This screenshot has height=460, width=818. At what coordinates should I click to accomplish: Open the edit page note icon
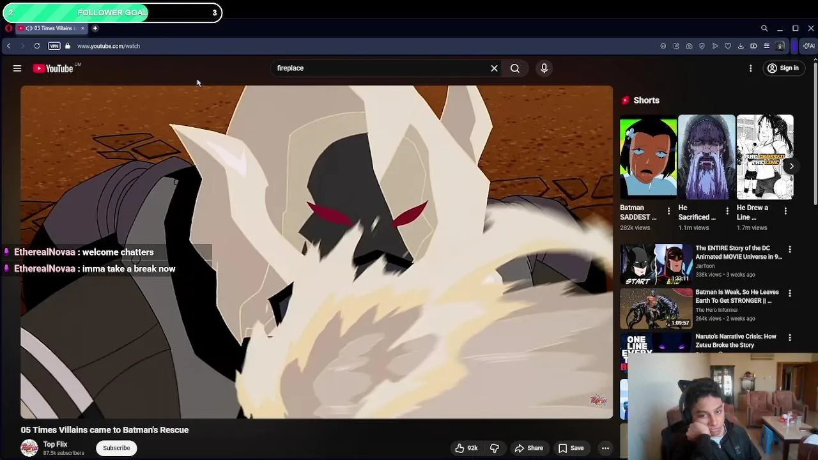(x=676, y=46)
